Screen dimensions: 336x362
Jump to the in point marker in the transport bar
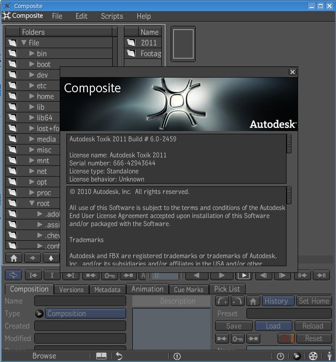pos(33,275)
